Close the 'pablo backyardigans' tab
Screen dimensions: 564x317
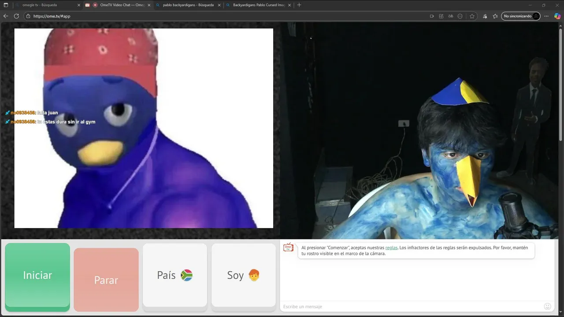(219, 5)
